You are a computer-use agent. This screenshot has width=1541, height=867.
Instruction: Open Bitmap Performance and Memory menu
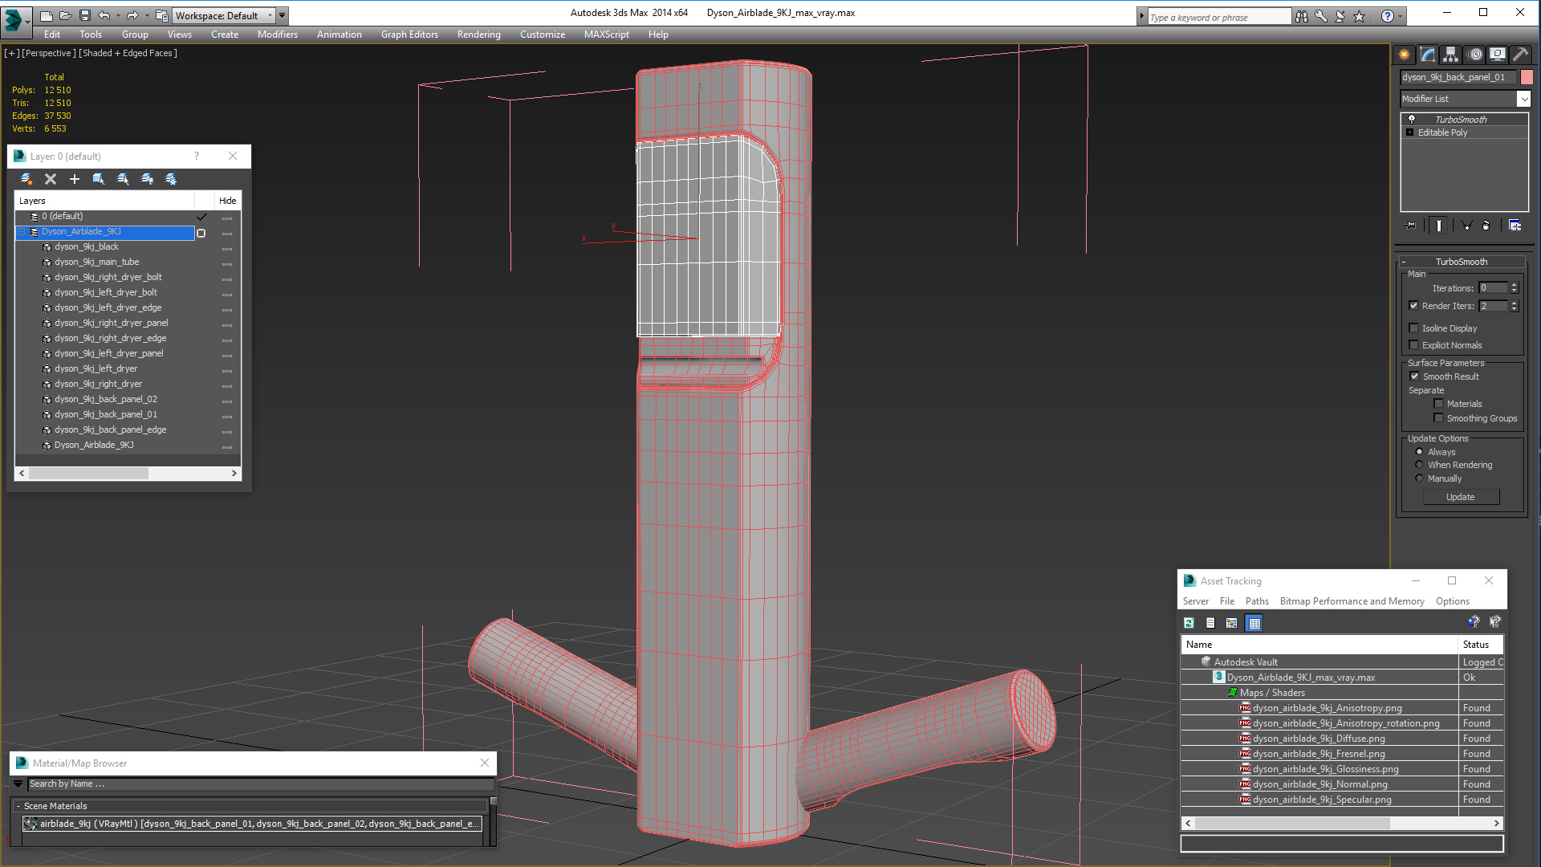tap(1352, 601)
